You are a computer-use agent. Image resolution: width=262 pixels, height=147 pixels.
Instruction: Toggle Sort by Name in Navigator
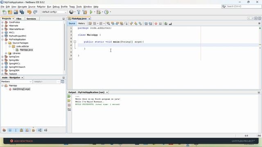[x=40, y=130]
